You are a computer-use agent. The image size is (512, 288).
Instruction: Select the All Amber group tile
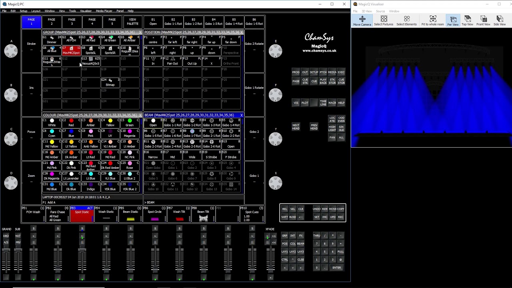(x=130, y=40)
